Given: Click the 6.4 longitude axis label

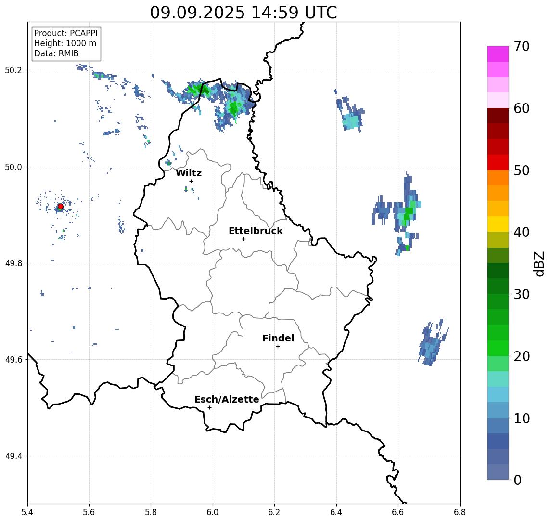Looking at the screenshot, I should (x=336, y=512).
